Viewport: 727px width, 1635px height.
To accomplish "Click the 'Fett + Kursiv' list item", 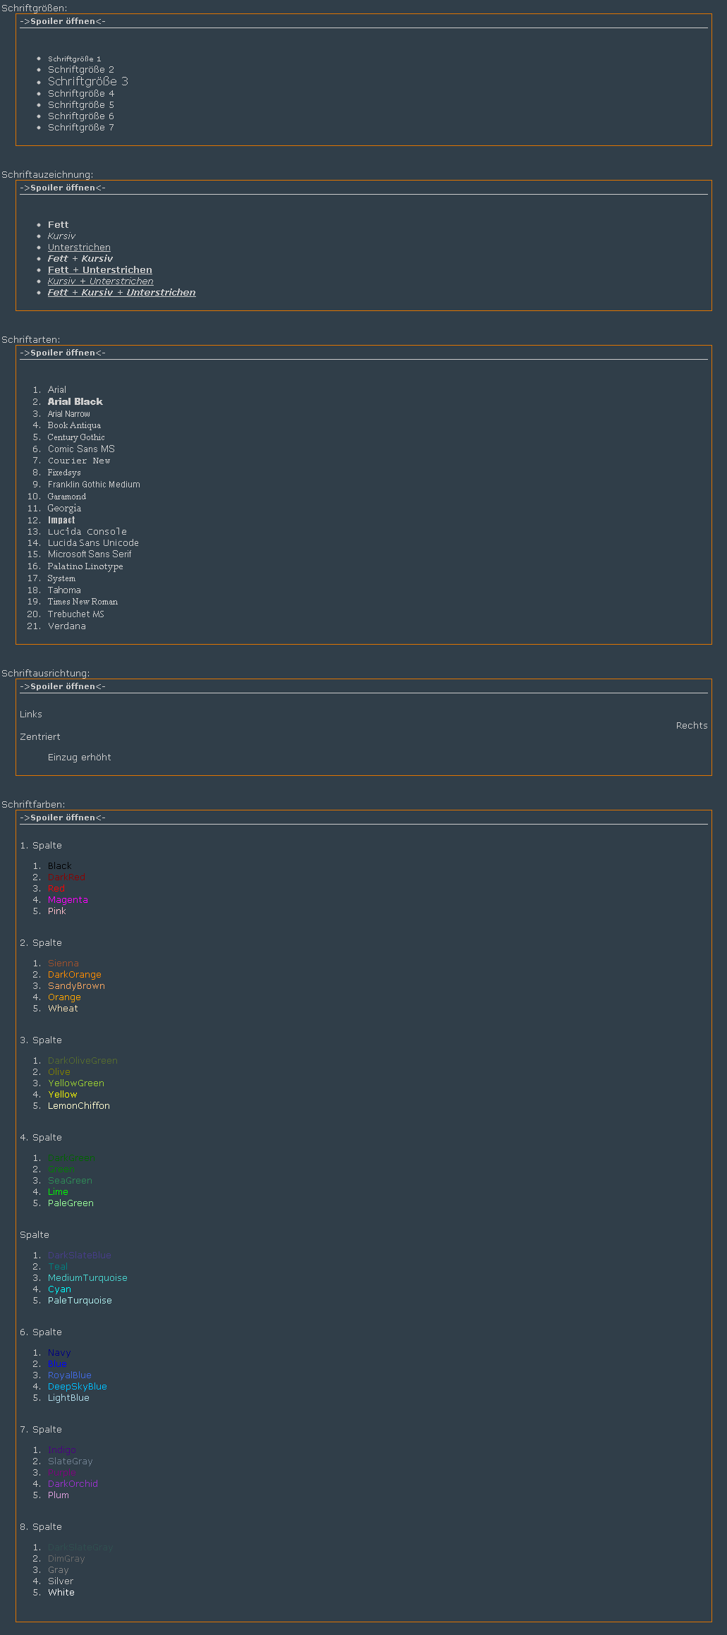I will coord(80,259).
